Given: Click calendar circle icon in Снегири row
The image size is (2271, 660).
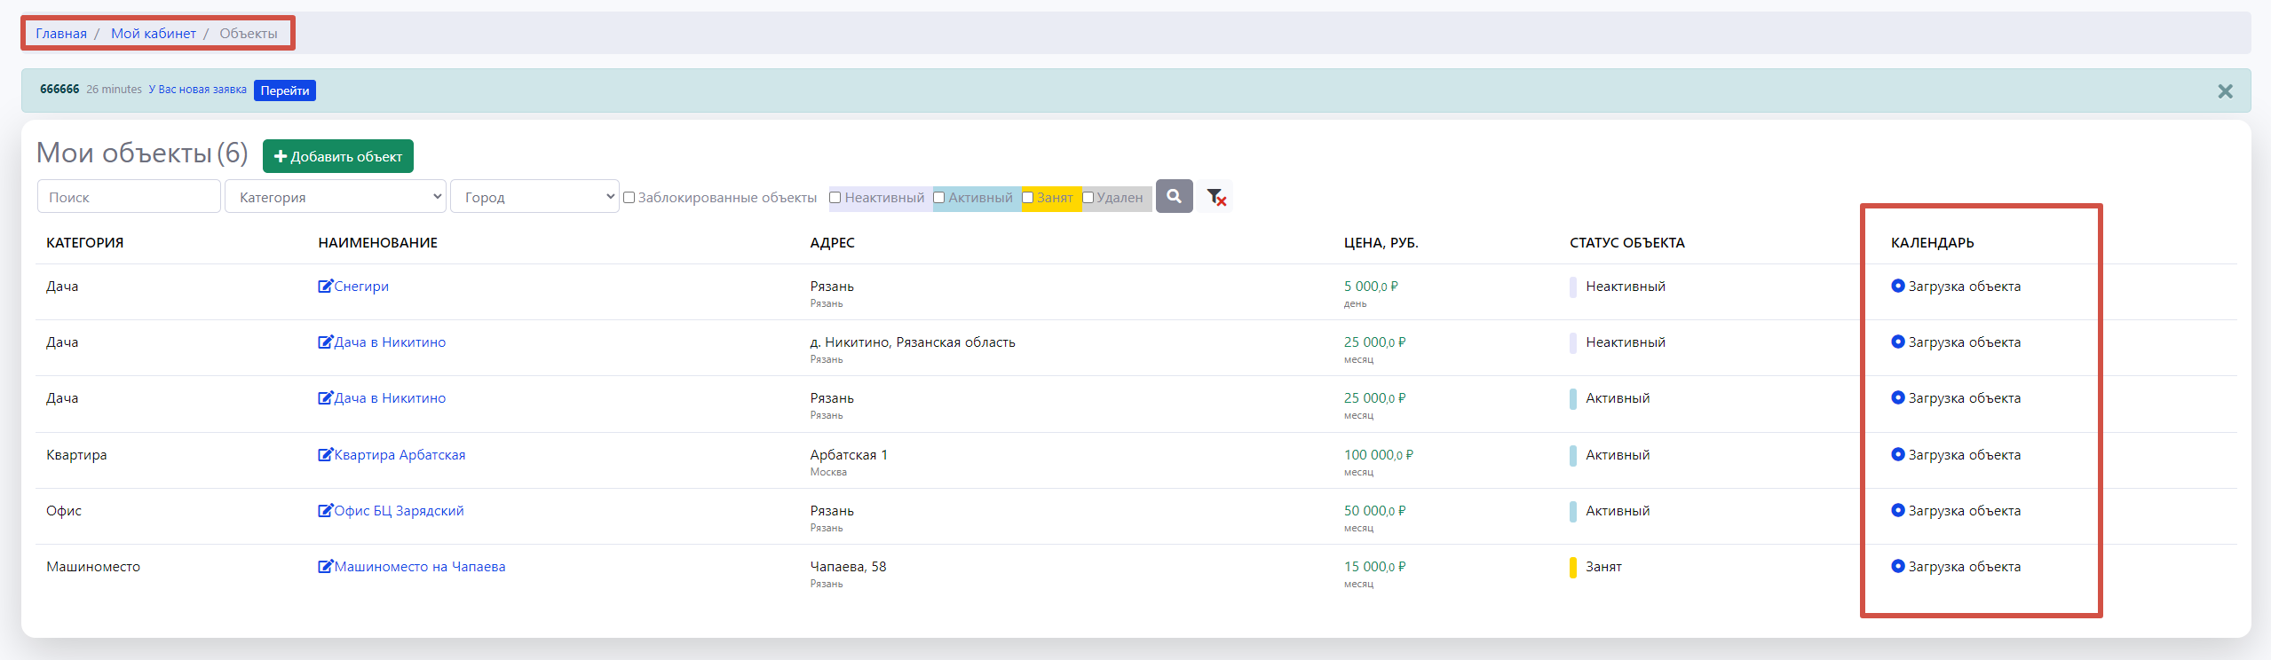Looking at the screenshot, I should 1897,286.
